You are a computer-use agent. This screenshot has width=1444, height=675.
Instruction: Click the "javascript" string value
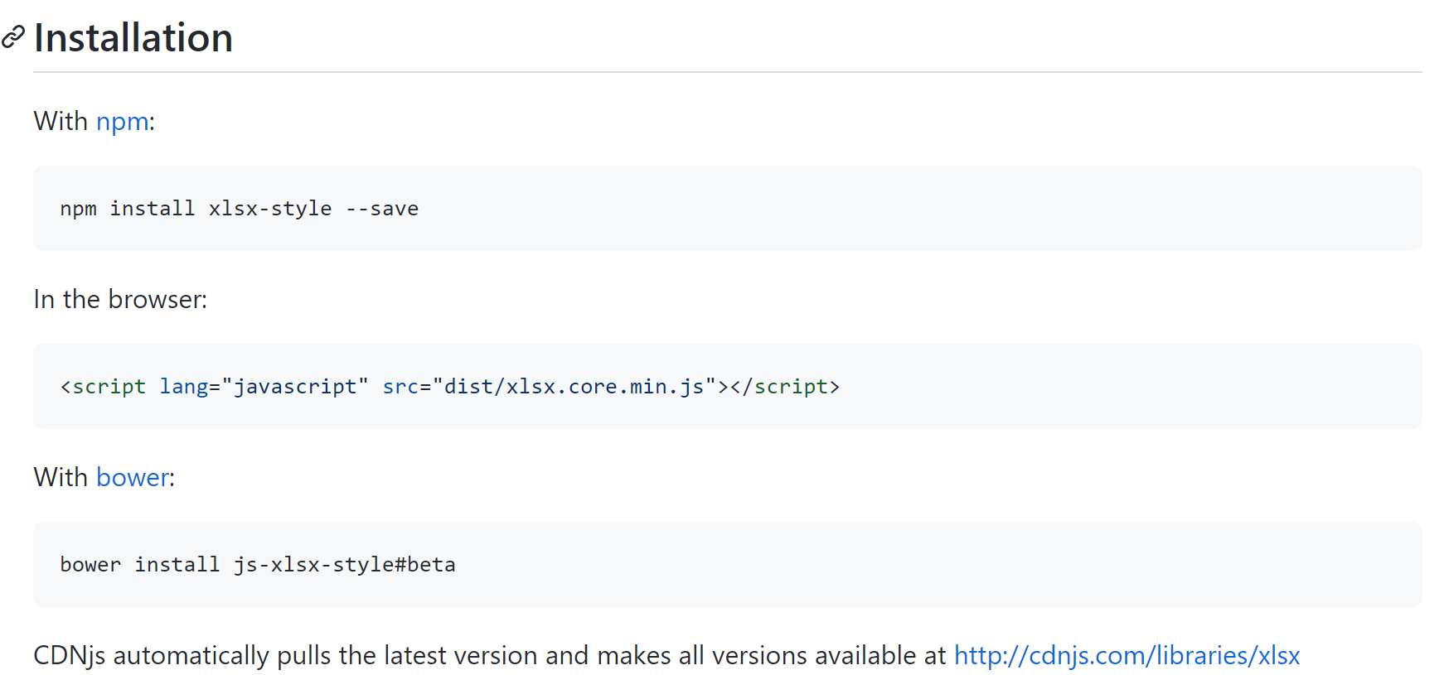point(294,387)
